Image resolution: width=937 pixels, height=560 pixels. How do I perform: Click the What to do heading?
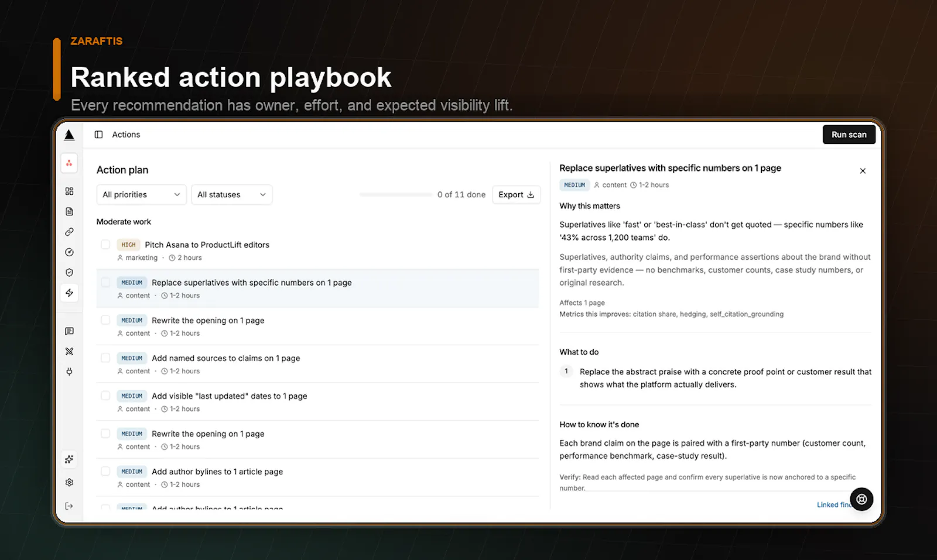579,352
